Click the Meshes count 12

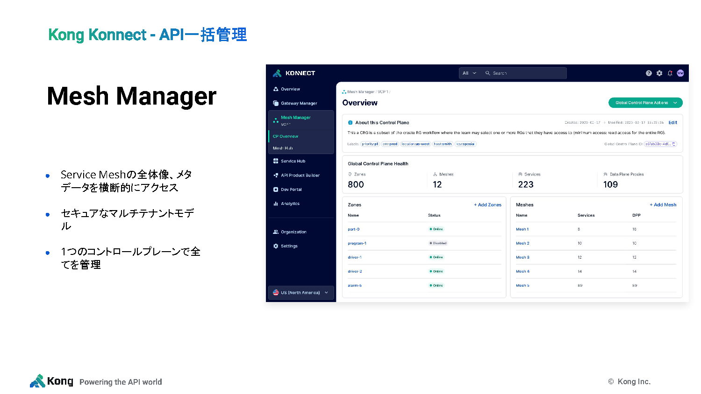point(437,184)
